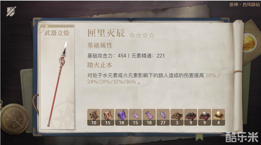261x145 pixels.
Task: Click the four-star rarity indicator
Action: [x=142, y=35]
